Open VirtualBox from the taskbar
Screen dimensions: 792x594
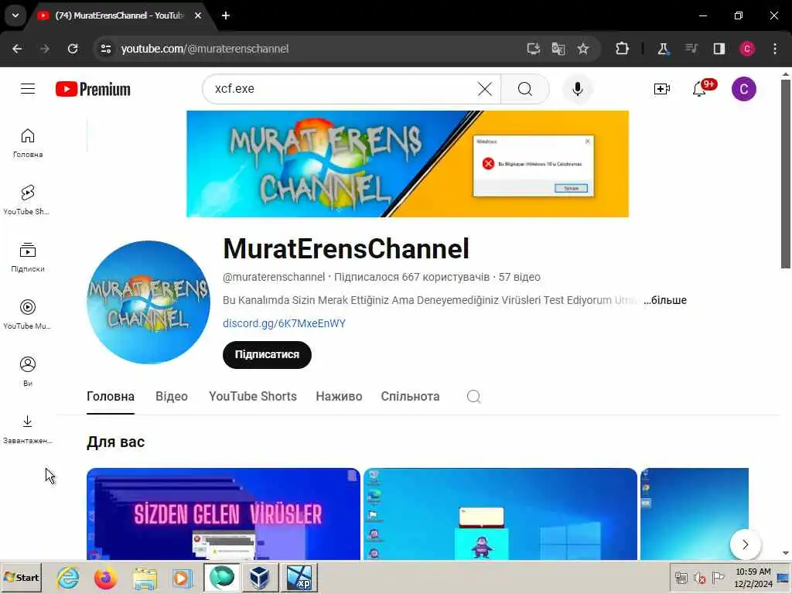tap(260, 578)
